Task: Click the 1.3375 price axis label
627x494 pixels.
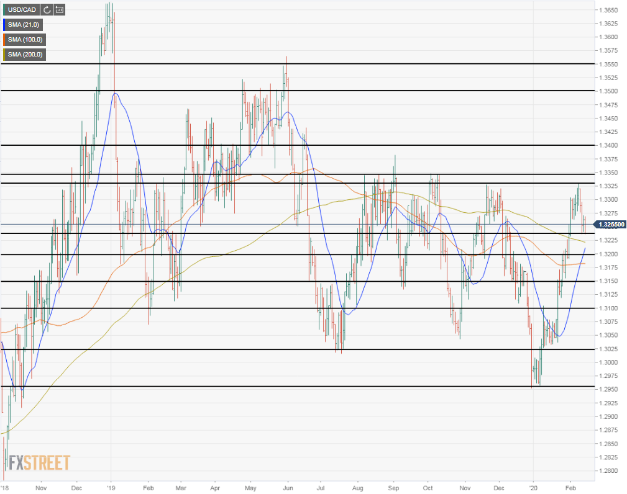Action: pos(608,159)
